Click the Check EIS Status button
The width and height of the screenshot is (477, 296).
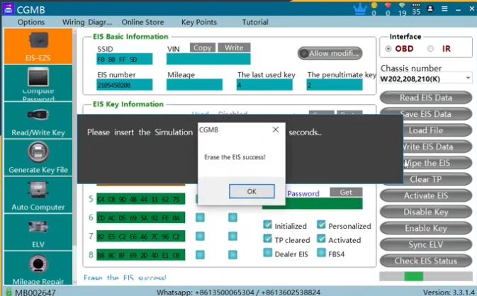point(425,261)
